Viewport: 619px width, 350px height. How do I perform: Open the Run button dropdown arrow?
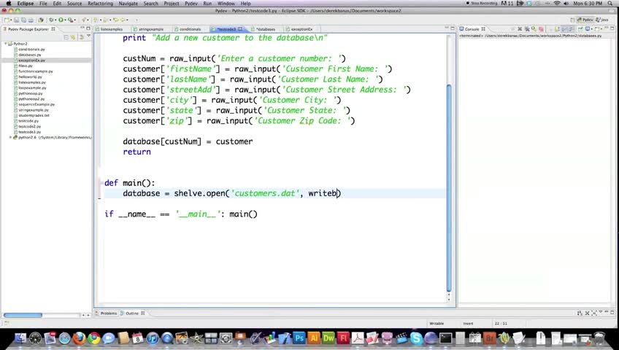[65, 20]
